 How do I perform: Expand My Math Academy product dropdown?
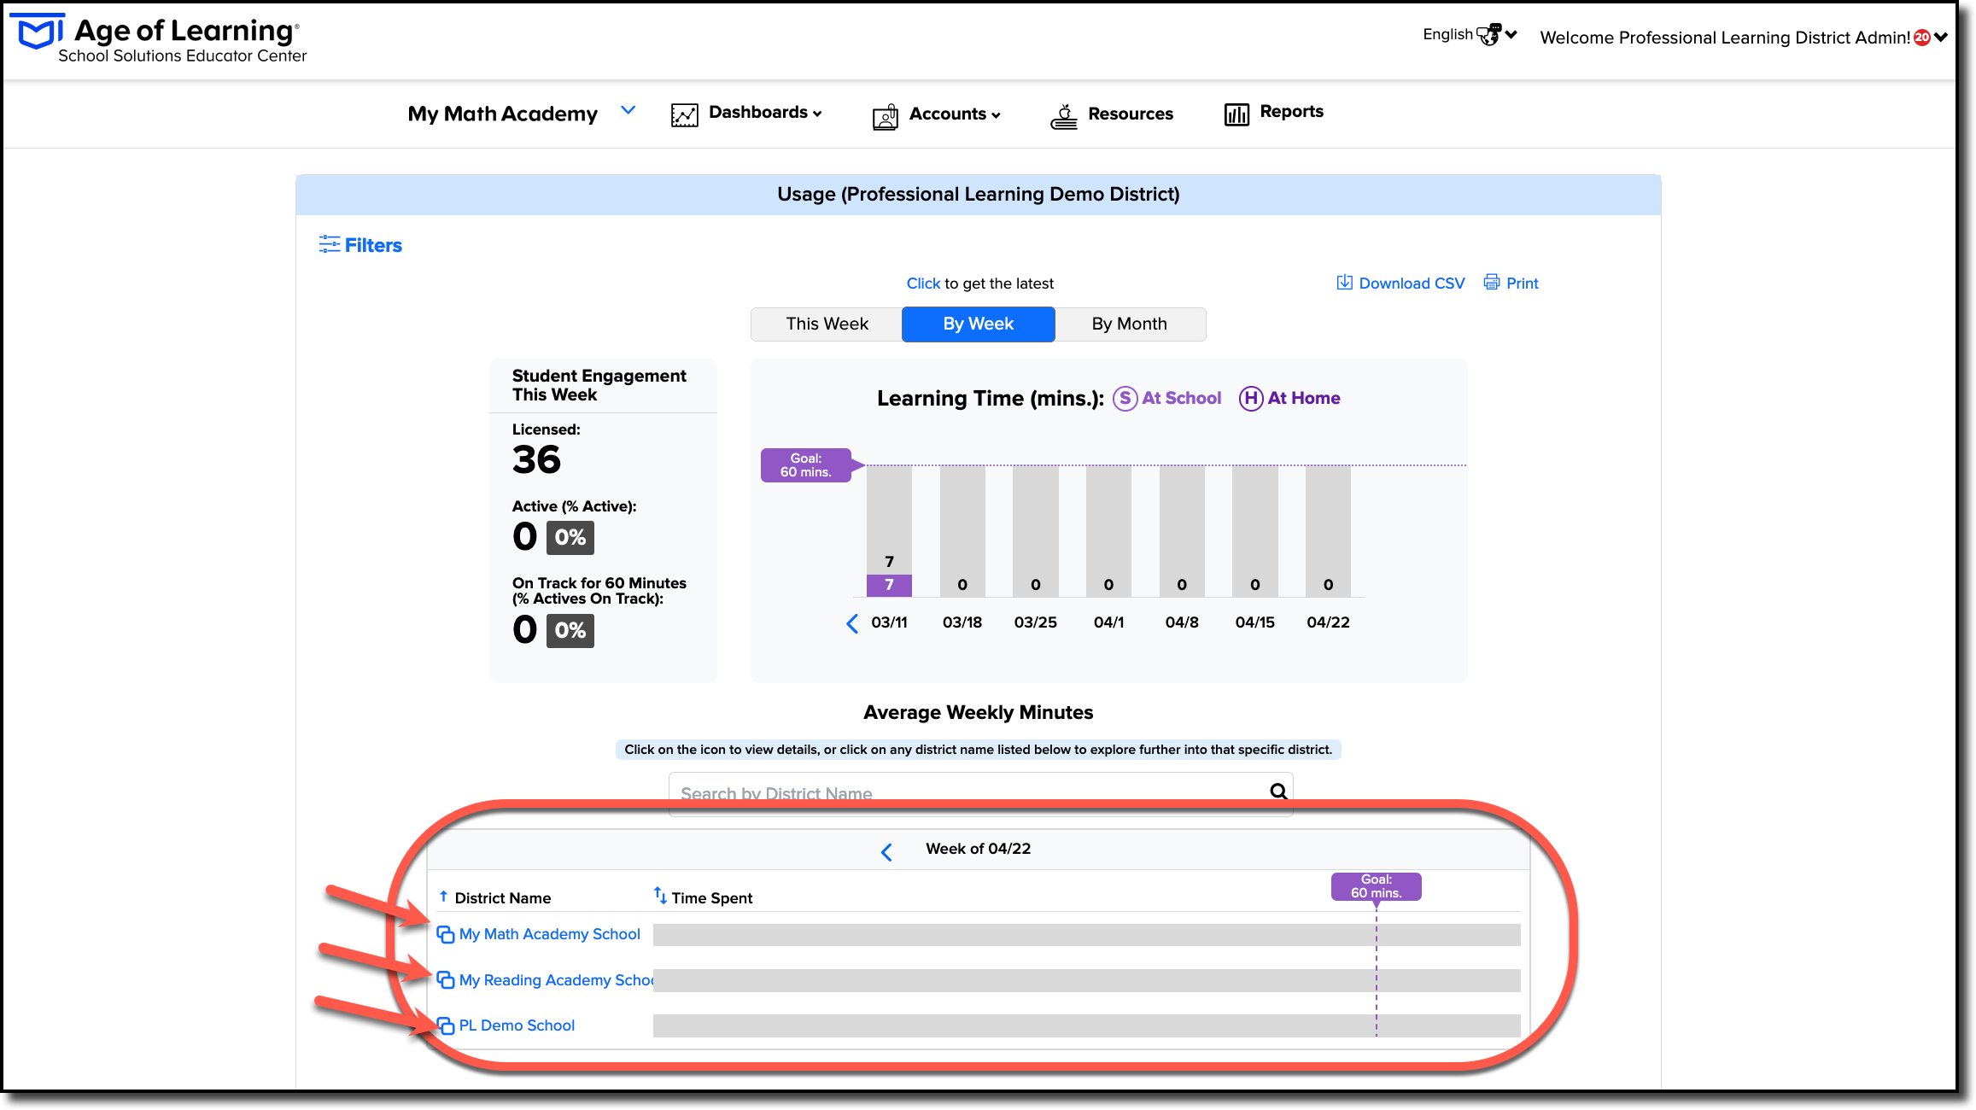pyautogui.click(x=628, y=110)
